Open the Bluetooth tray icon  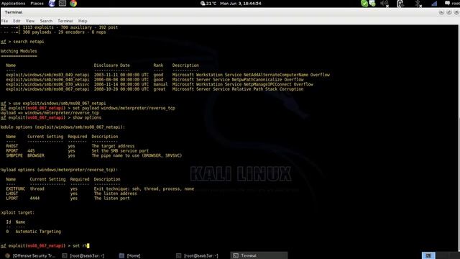click(x=418, y=4)
